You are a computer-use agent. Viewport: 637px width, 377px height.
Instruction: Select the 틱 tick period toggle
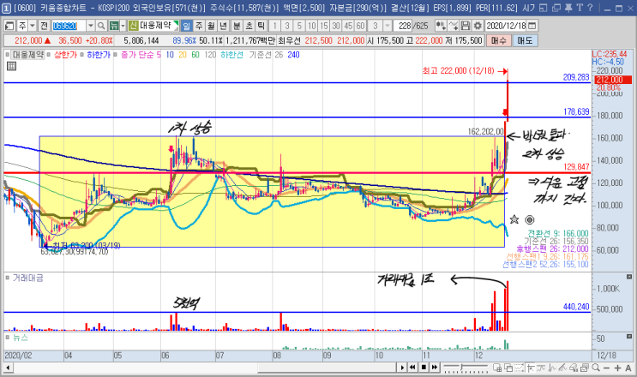tap(261, 26)
